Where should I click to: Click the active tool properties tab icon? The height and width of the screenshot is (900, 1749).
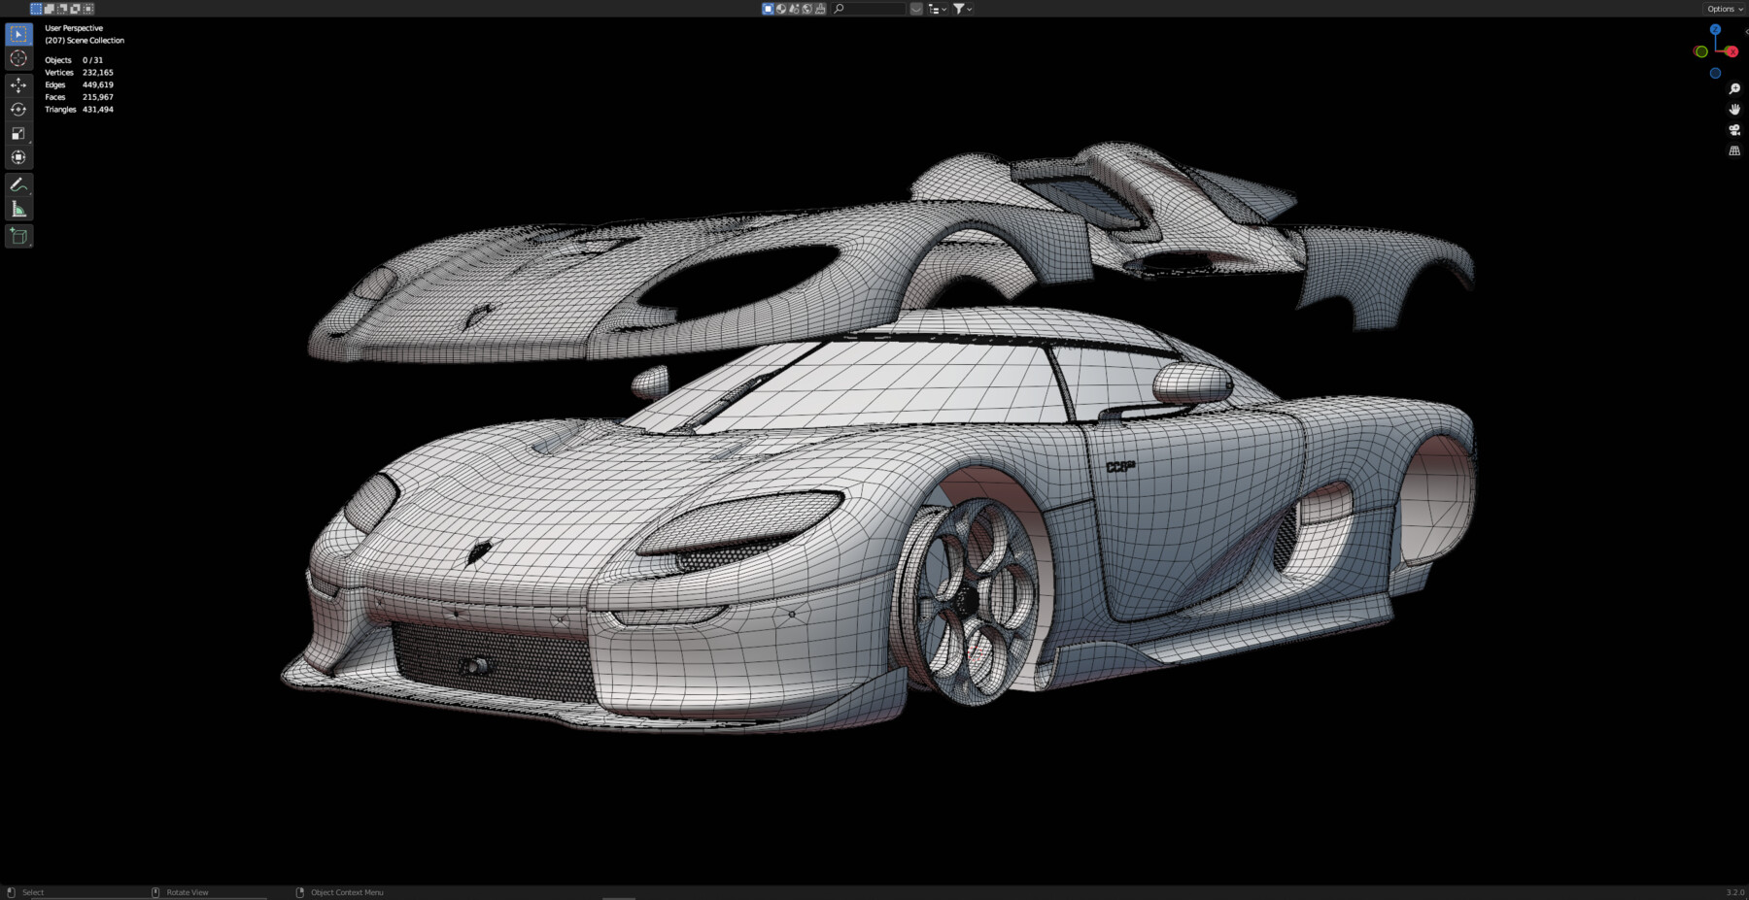pos(768,9)
